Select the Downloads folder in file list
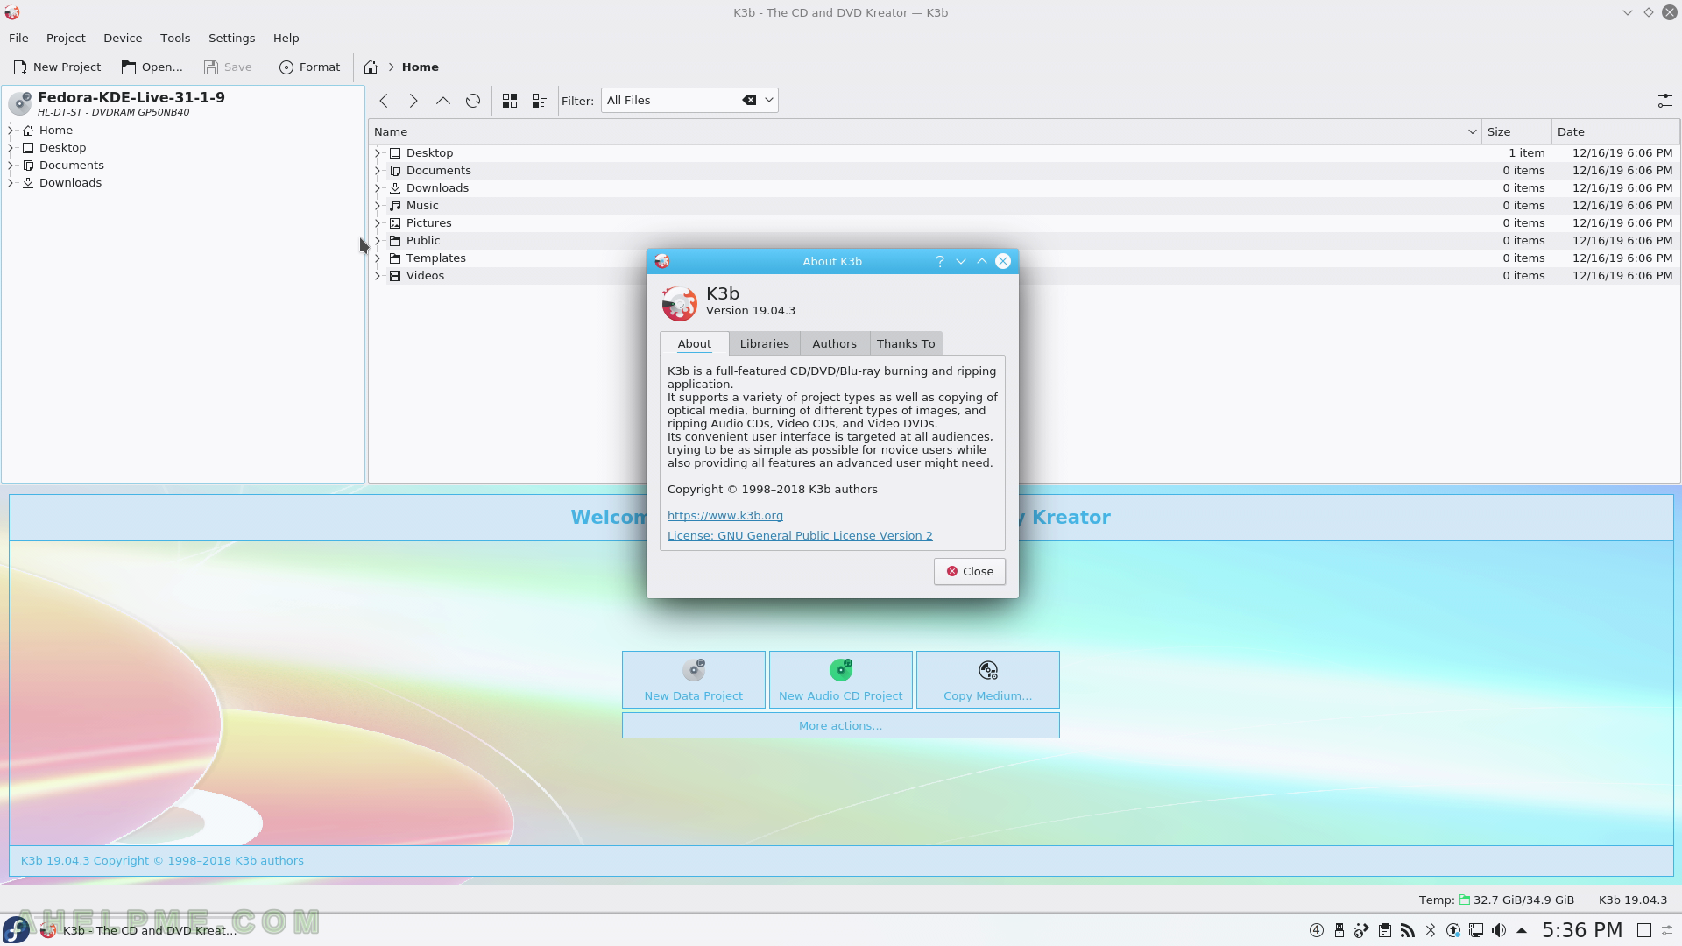Viewport: 1682px width, 946px height. tap(437, 187)
